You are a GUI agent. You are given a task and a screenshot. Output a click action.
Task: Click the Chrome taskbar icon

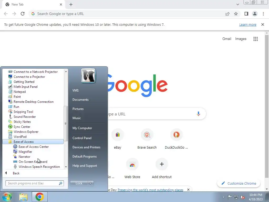(40, 197)
